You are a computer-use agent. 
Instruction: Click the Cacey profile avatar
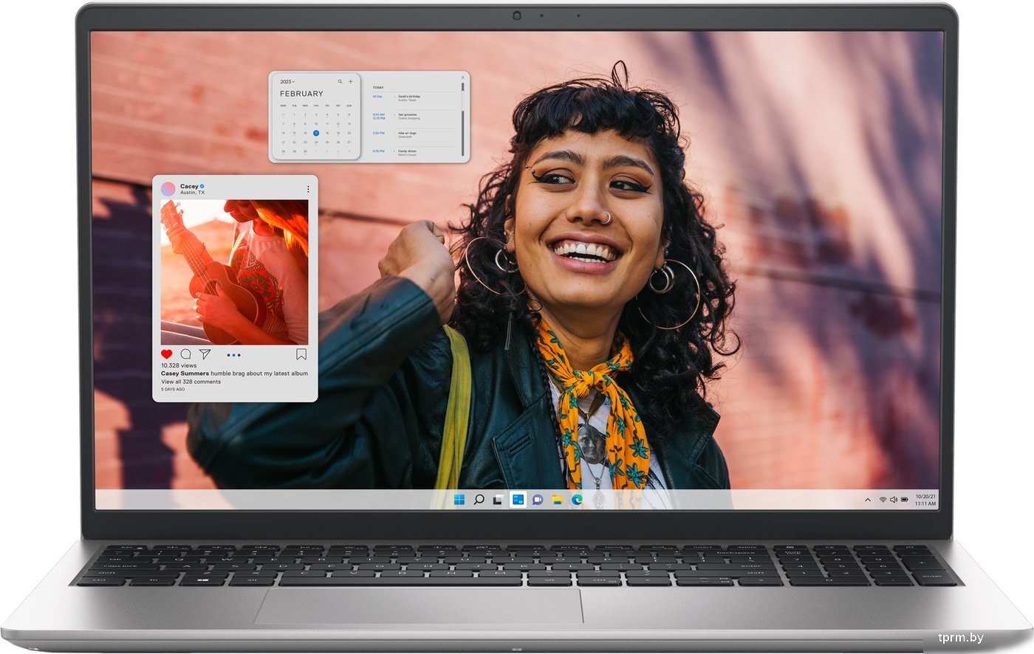click(168, 189)
